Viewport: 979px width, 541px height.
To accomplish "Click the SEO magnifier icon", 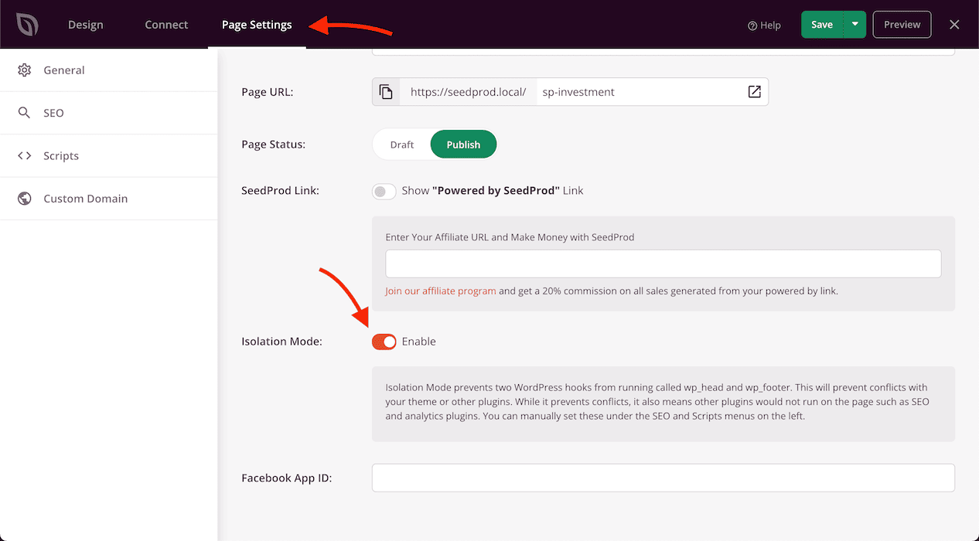I will point(25,113).
